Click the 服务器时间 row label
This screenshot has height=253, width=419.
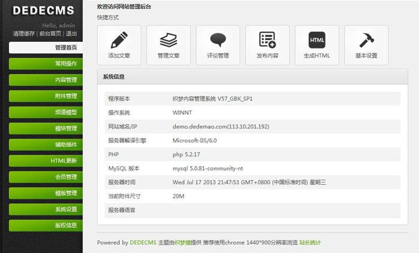[122, 182]
